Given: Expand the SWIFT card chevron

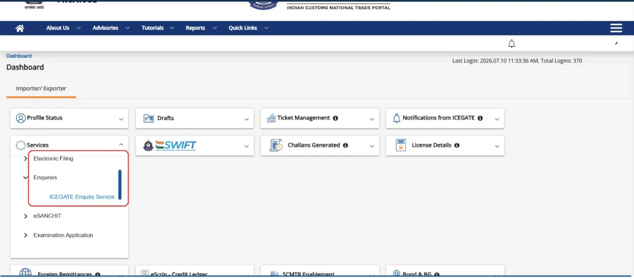Looking at the screenshot, I should (x=247, y=147).
